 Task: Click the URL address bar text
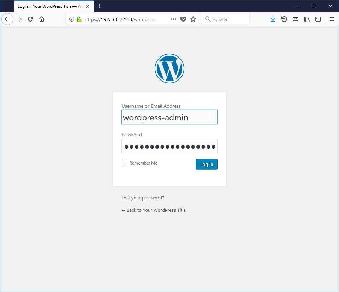tap(121, 19)
